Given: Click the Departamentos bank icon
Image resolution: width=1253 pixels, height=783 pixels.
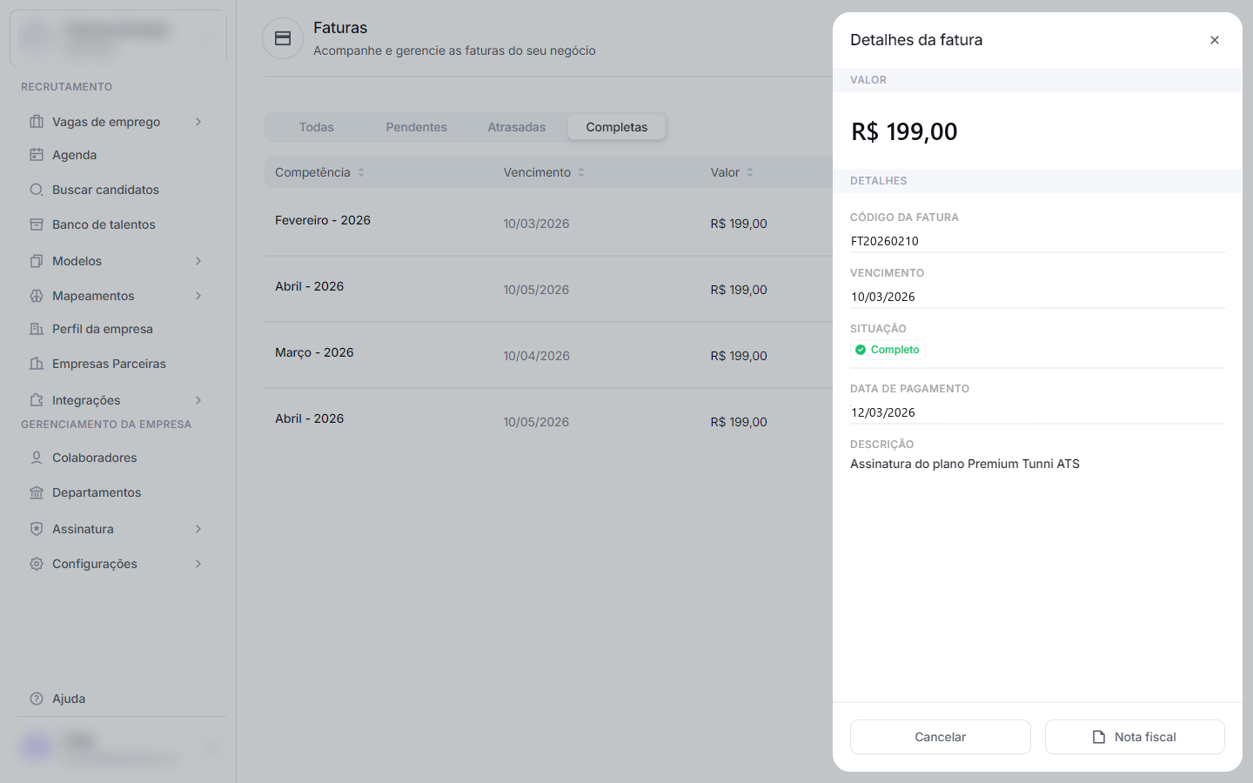Looking at the screenshot, I should (x=37, y=492).
